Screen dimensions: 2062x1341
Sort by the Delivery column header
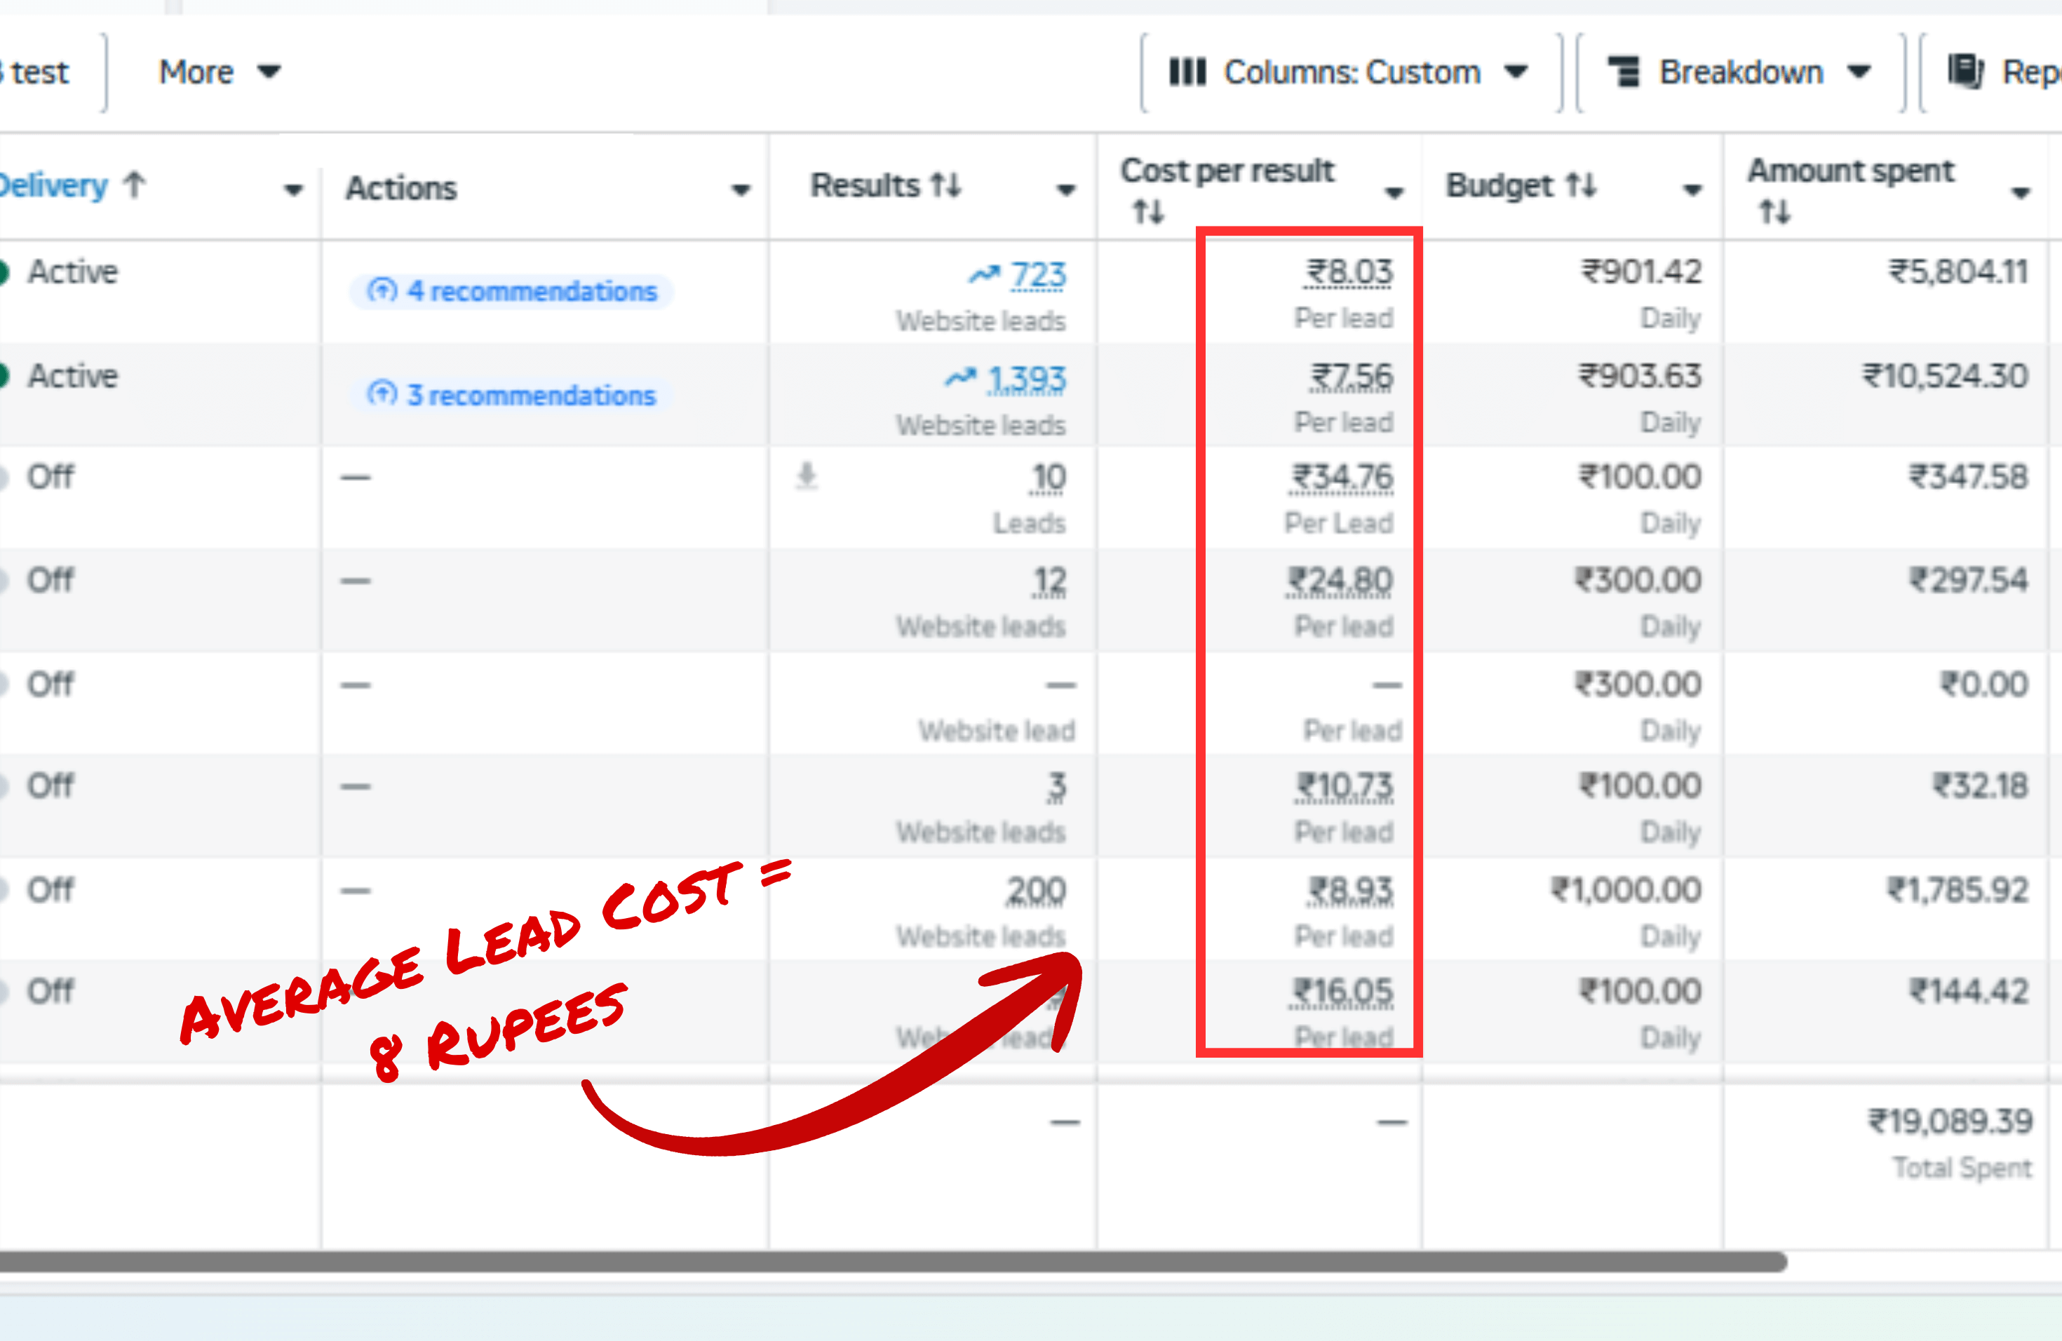point(54,185)
